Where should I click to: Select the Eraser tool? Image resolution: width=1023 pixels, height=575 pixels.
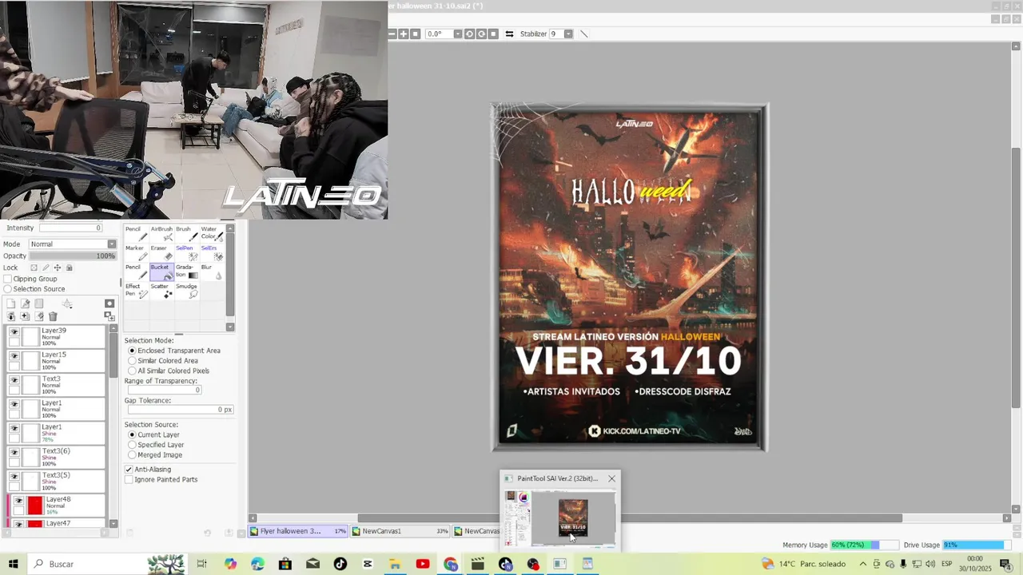tap(161, 252)
